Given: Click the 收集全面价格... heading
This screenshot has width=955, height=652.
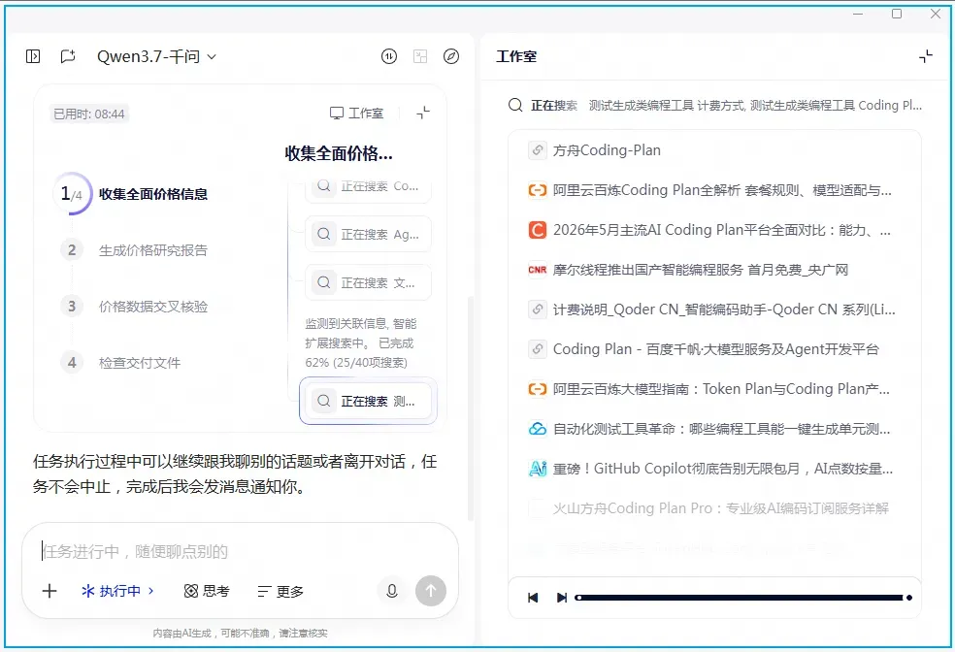Looking at the screenshot, I should (339, 153).
